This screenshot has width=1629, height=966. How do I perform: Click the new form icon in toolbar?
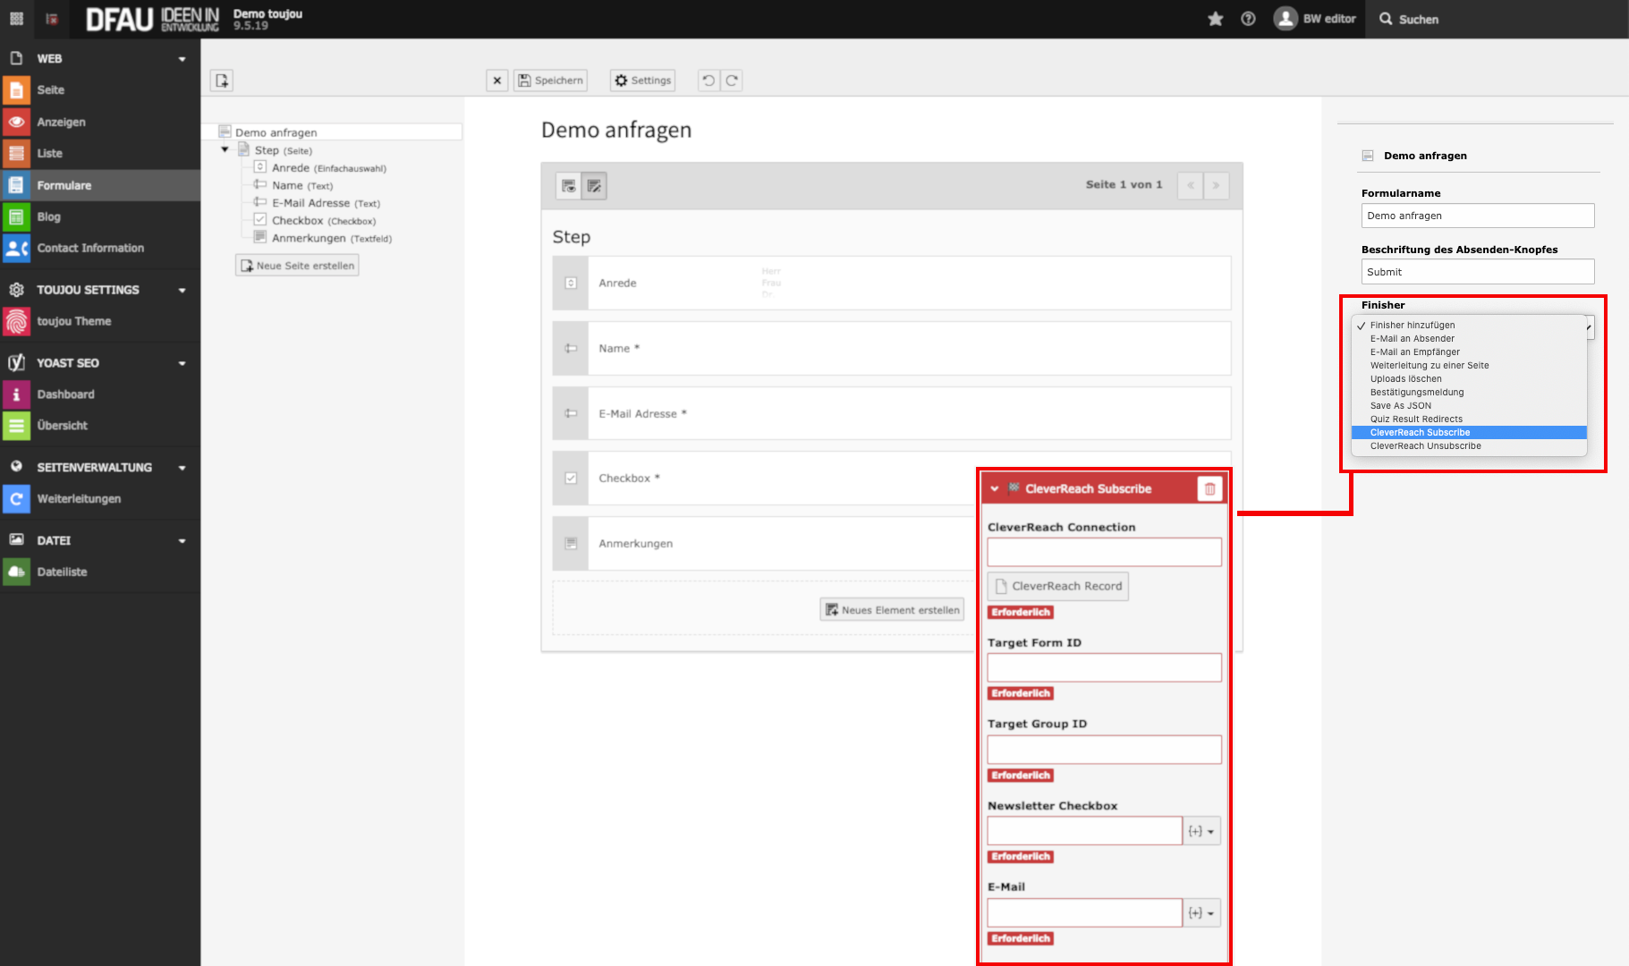click(x=222, y=80)
